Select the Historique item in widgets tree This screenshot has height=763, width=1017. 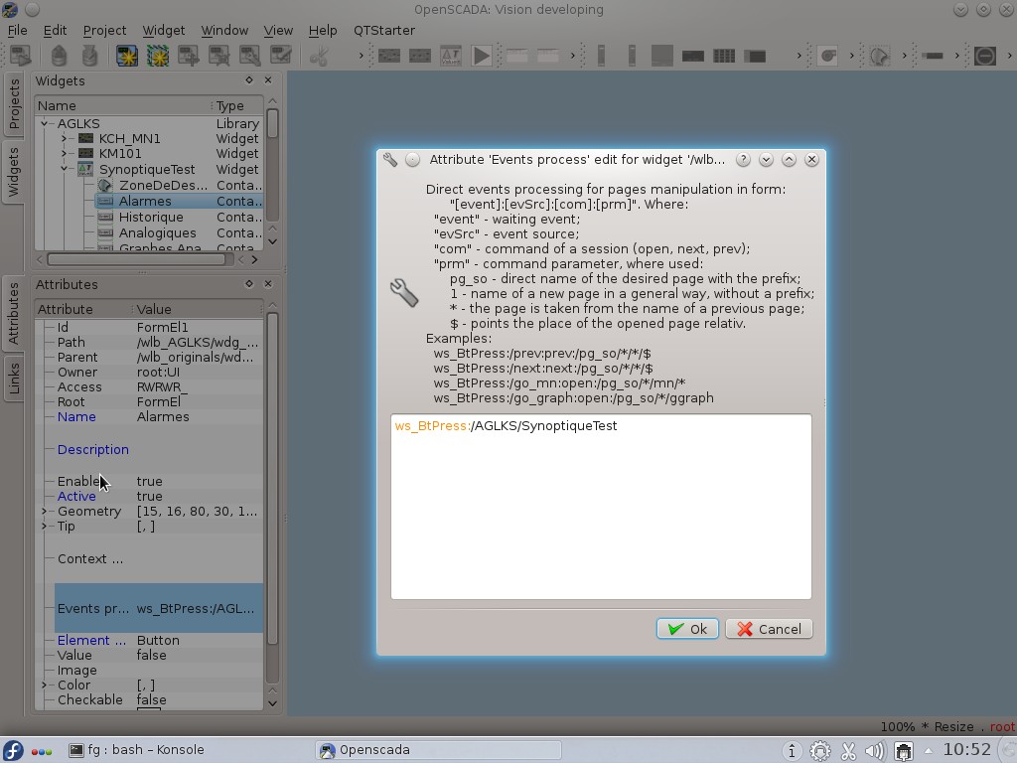click(x=150, y=218)
